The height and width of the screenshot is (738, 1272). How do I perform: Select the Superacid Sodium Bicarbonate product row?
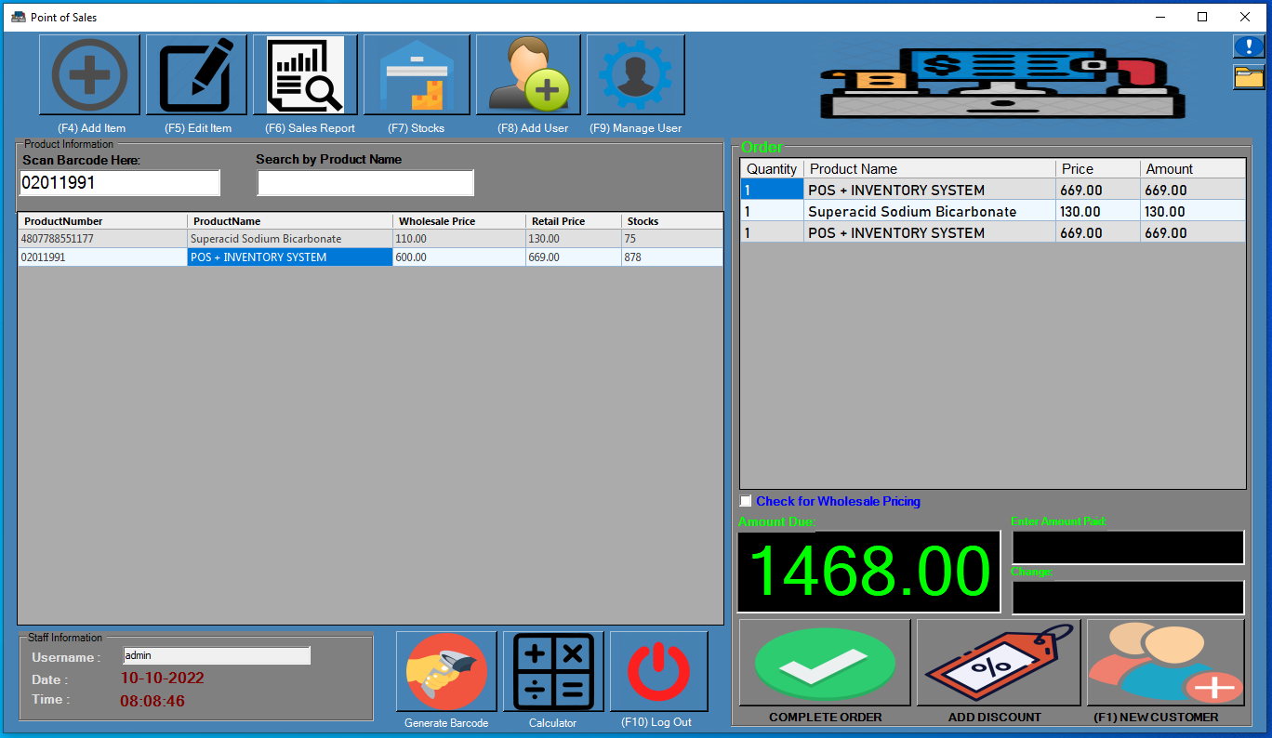click(289, 240)
